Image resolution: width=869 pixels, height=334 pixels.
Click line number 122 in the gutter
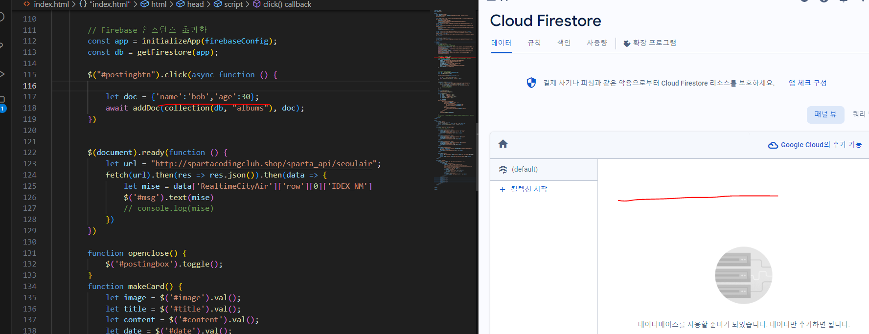(x=29, y=153)
